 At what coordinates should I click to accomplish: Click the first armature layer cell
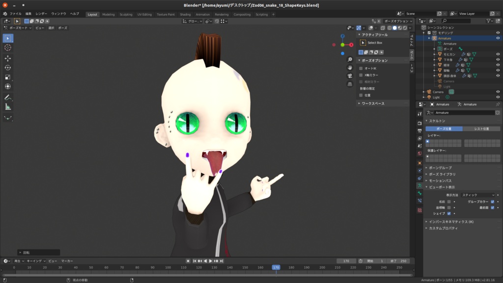[x=428, y=142]
